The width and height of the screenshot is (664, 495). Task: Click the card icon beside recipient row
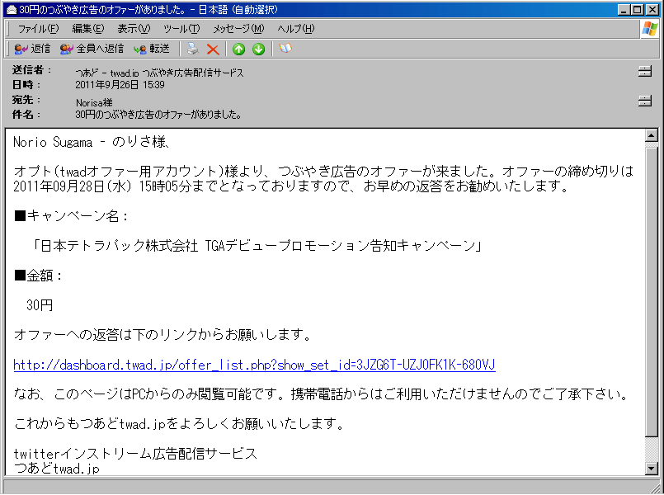pos(644,101)
